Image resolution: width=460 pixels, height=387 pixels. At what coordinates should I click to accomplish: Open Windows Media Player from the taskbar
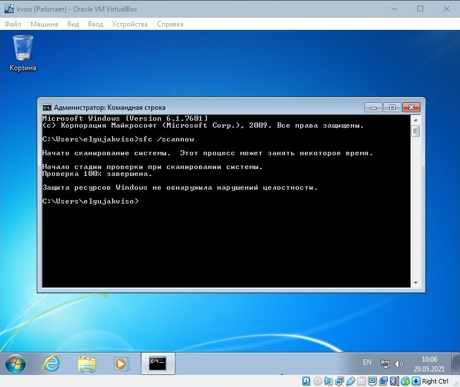coord(121,363)
